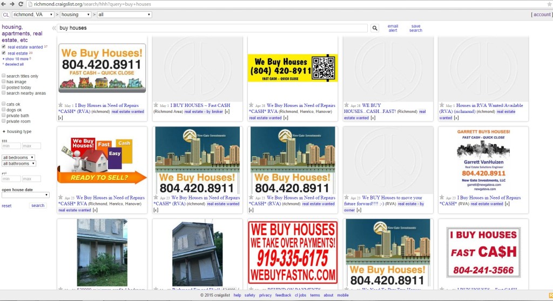The height and width of the screenshot is (301, 553).
Task: Open the 'real estate - by broker' category link
Action: click(x=204, y=111)
